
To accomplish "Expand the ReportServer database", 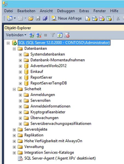I will click(x=20, y=78).
